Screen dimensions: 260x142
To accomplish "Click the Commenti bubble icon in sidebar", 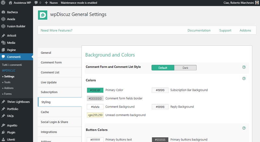I will coord(3,57).
